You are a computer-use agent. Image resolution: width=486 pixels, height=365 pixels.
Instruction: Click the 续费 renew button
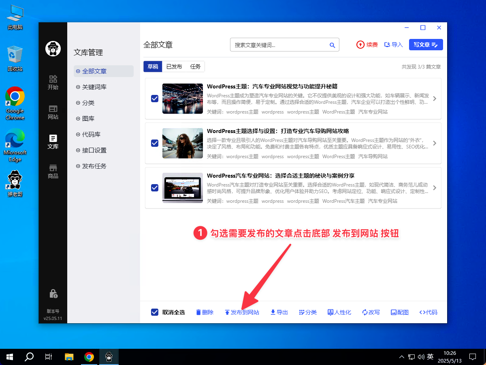coord(367,45)
